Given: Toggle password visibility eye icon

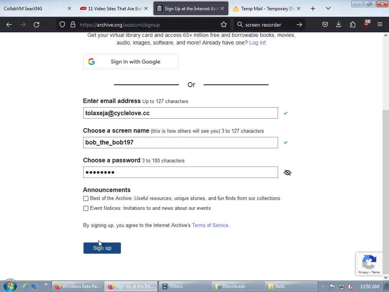Looking at the screenshot, I should click(x=287, y=173).
